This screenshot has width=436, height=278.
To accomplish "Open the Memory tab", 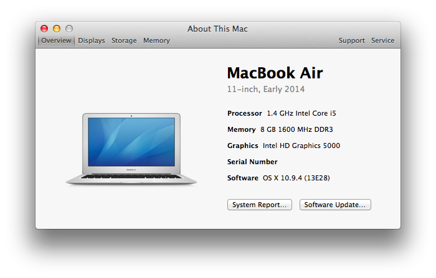I will 156,40.
